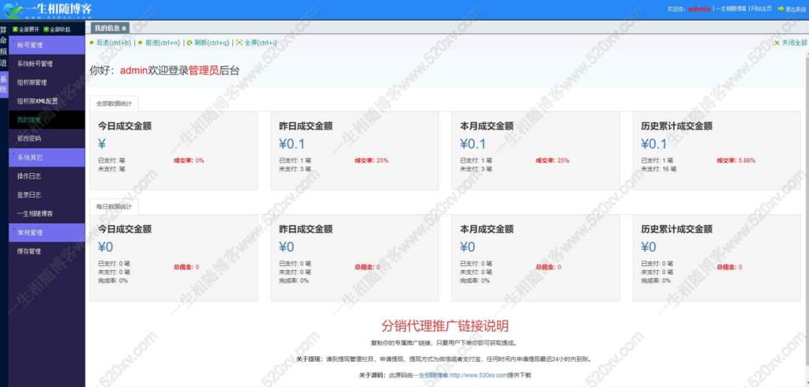This screenshot has height=387, width=809.
Task: Select 我的信息 in sidebar
Action: tap(47, 120)
